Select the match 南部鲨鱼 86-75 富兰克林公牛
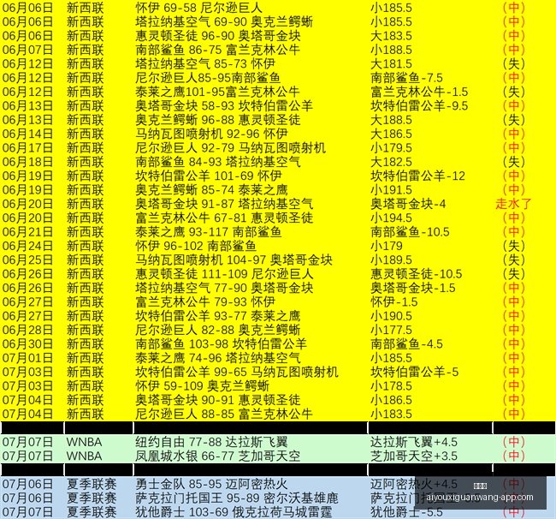This screenshot has width=556, height=519. [x=218, y=50]
